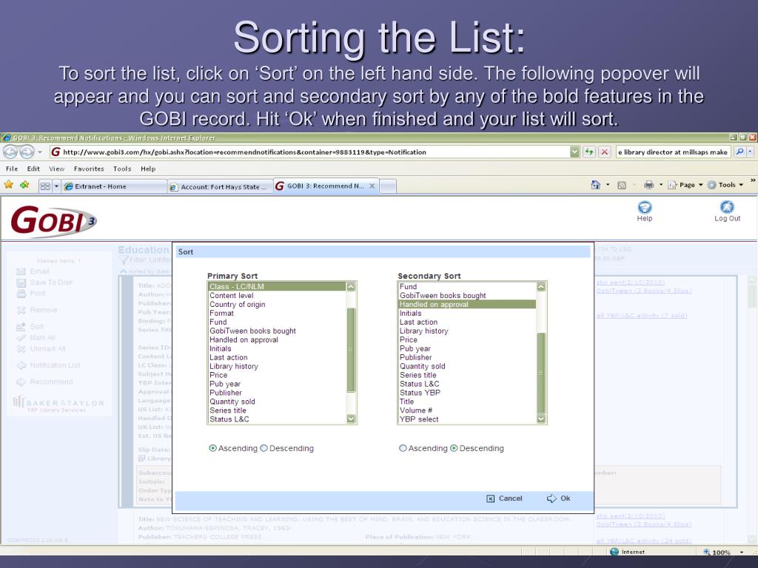The height and width of the screenshot is (568, 758).
Task: Close the GOBI 3 tab X
Action: (x=372, y=186)
